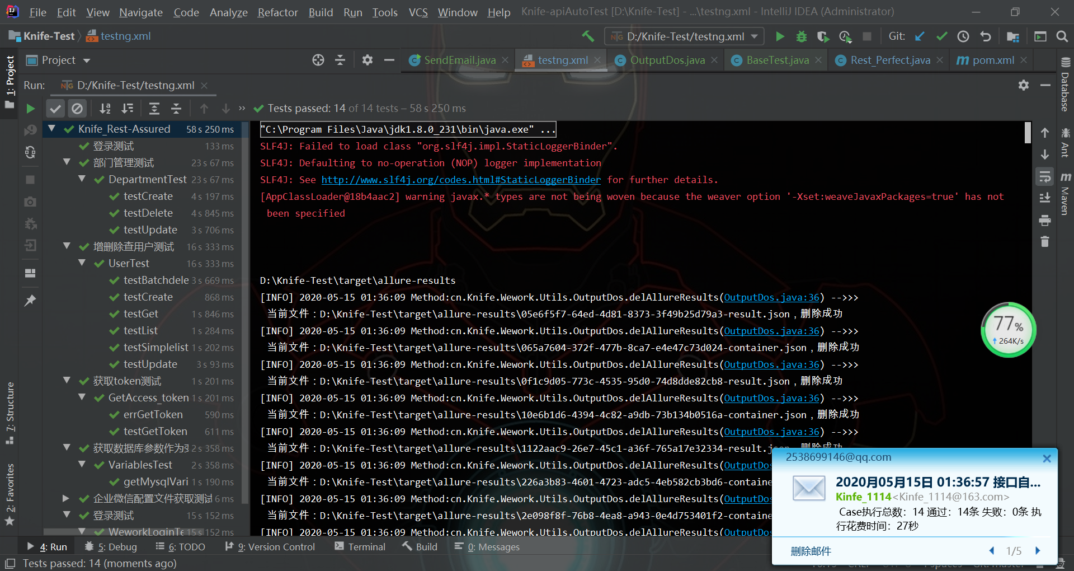Click the Git update project arrow icon

[x=920, y=37]
